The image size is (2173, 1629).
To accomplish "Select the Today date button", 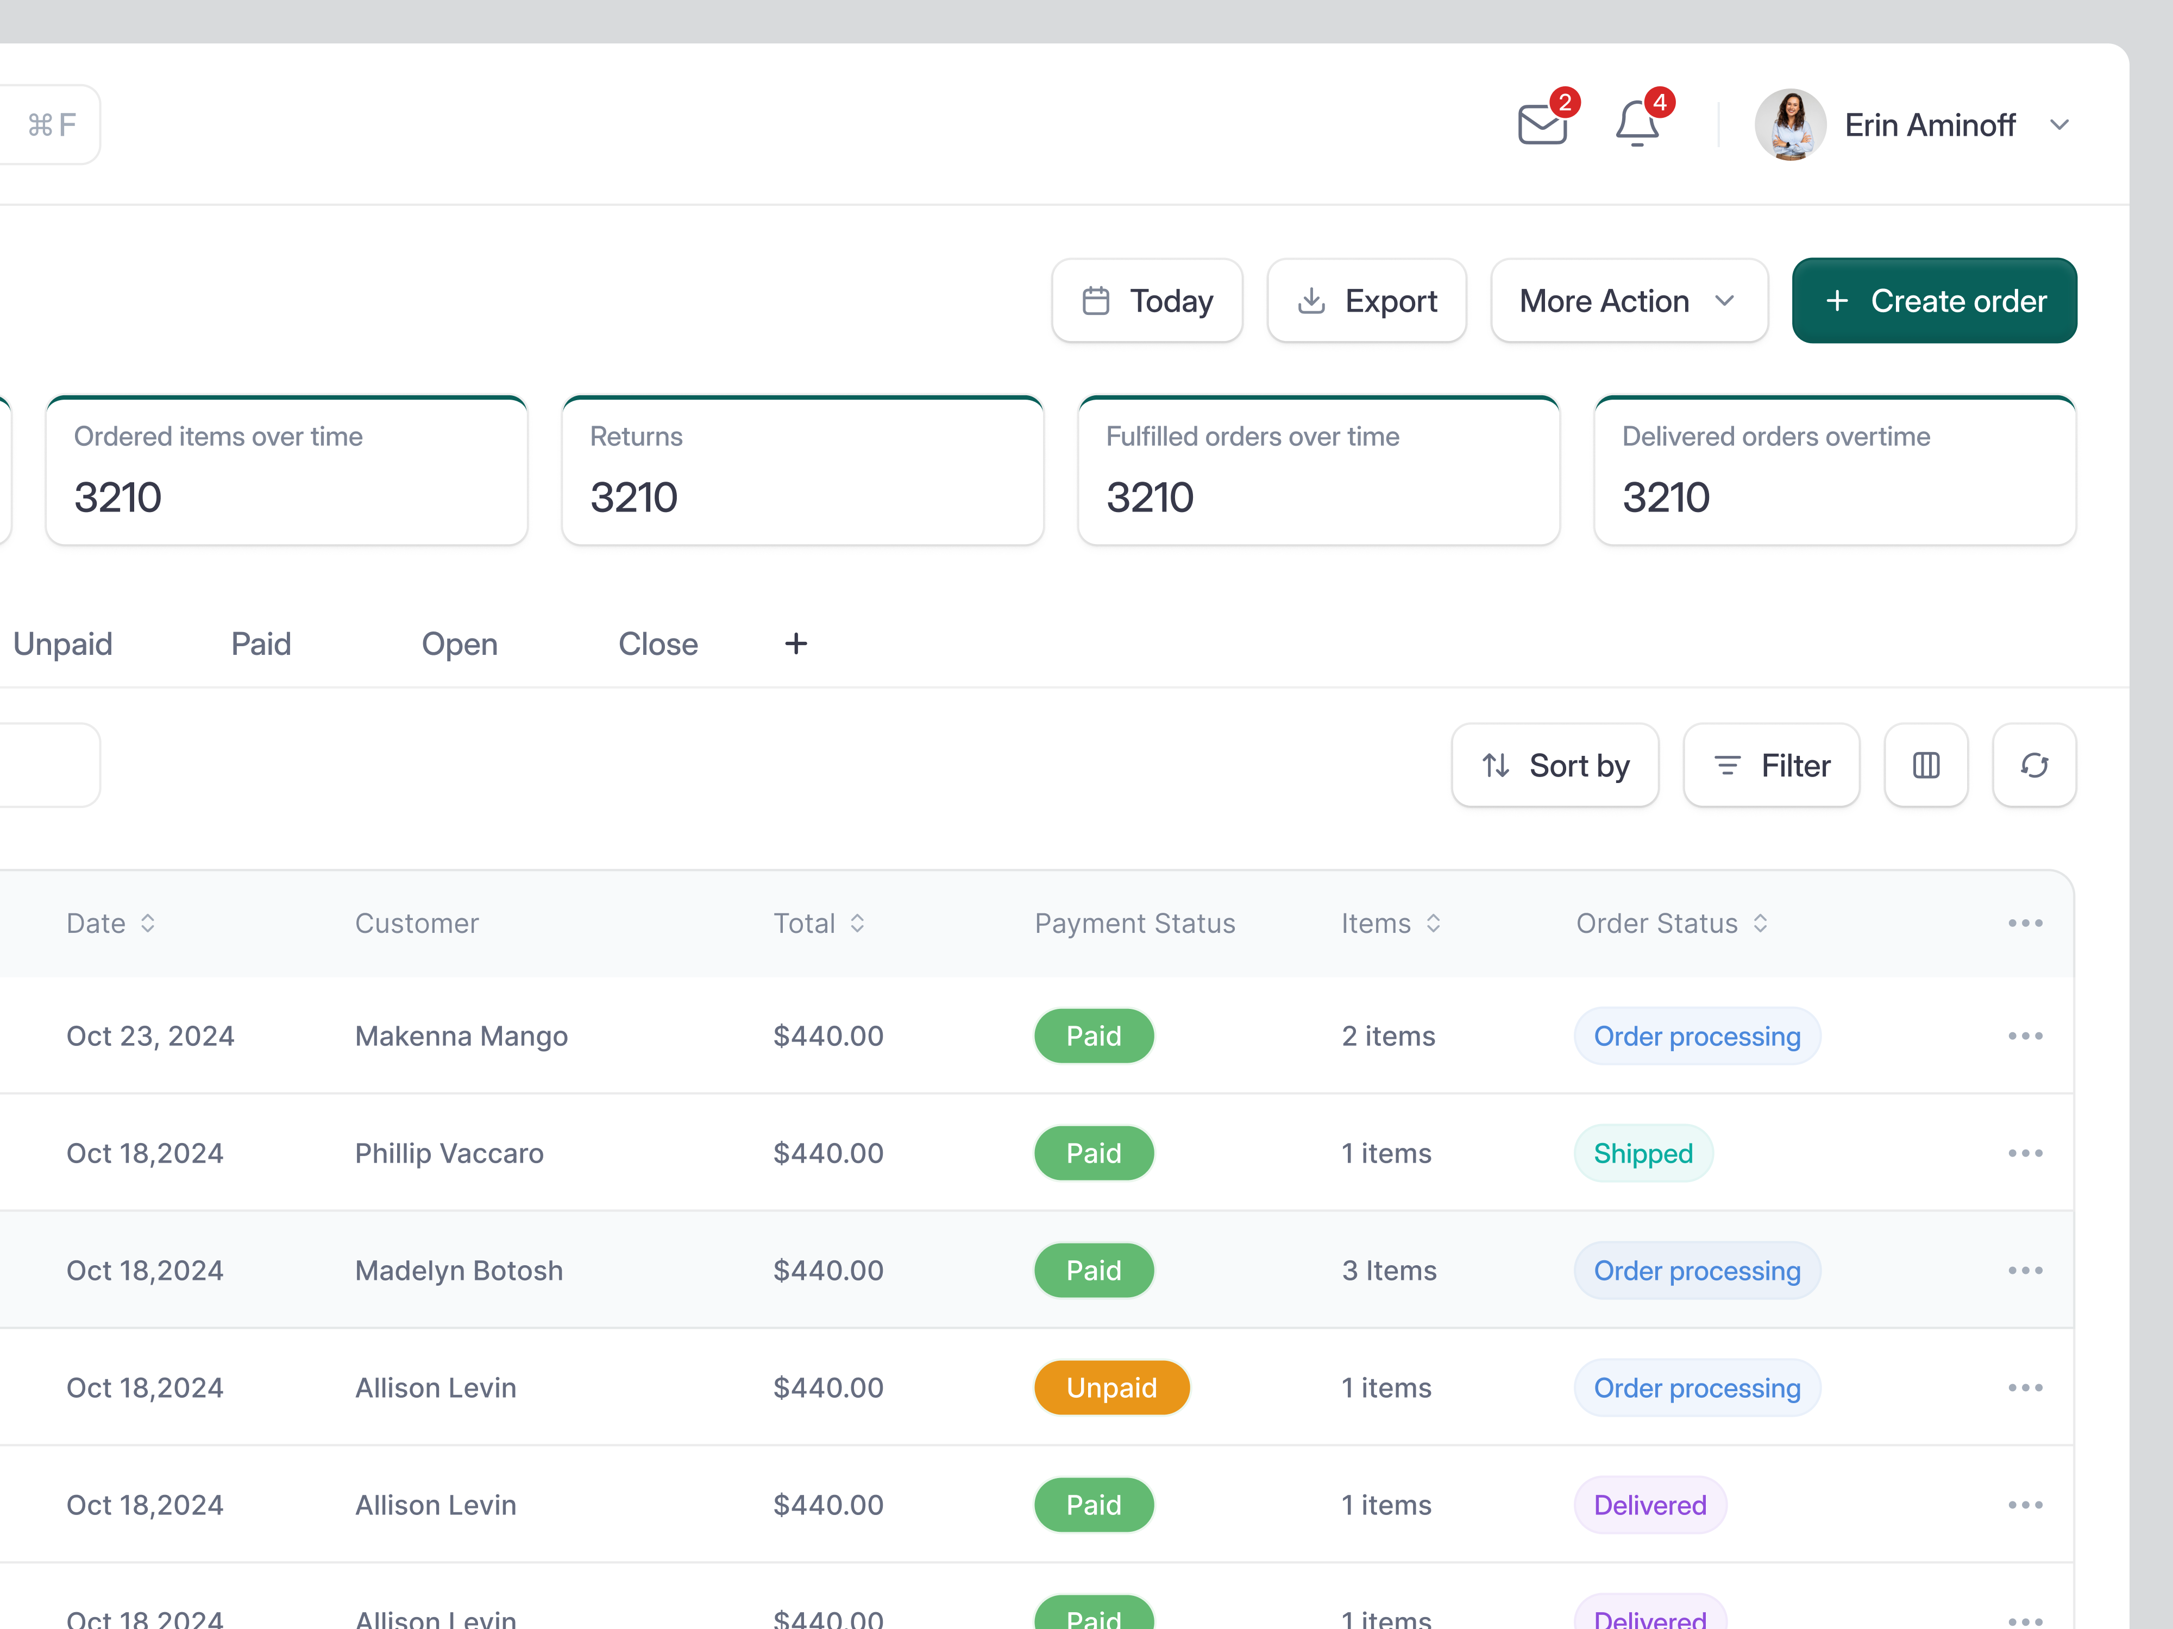I will [x=1146, y=300].
